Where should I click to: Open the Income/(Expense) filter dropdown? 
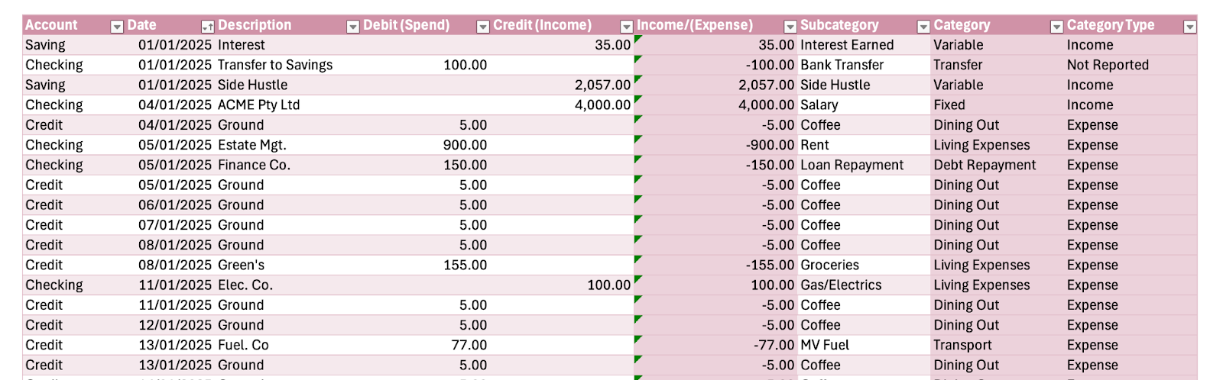tap(790, 27)
